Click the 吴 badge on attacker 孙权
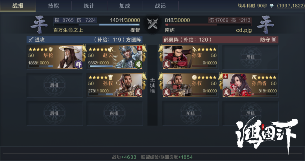The height and width of the screenshot is (161, 305). pos(138,92)
